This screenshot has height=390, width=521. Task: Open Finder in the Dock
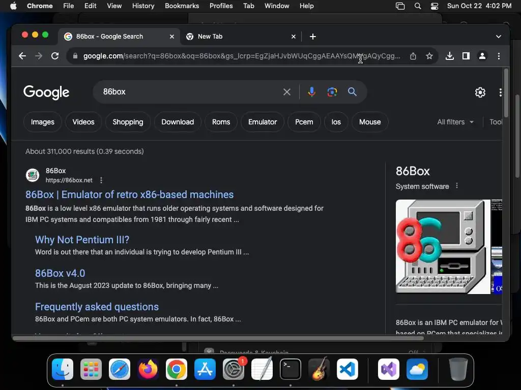point(63,369)
